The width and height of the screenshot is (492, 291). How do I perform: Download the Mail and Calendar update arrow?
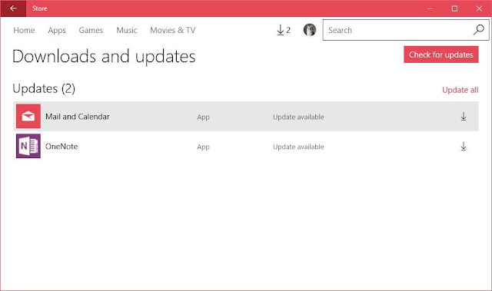(x=464, y=117)
